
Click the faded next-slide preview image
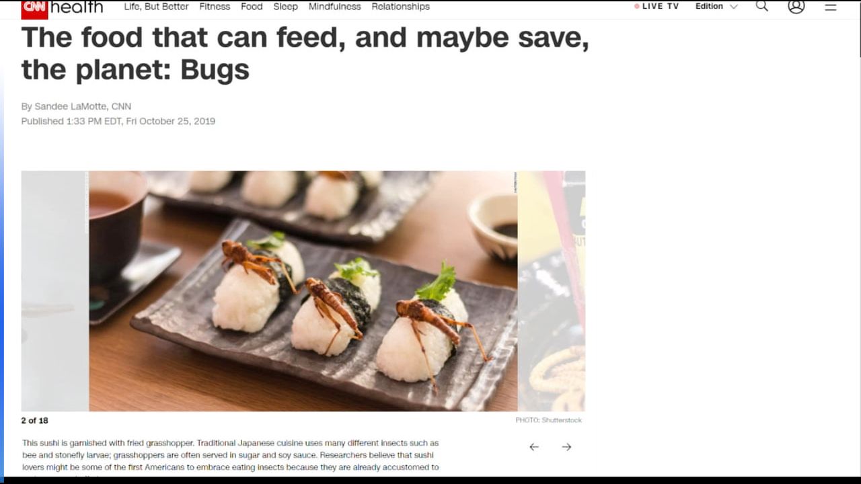point(552,291)
